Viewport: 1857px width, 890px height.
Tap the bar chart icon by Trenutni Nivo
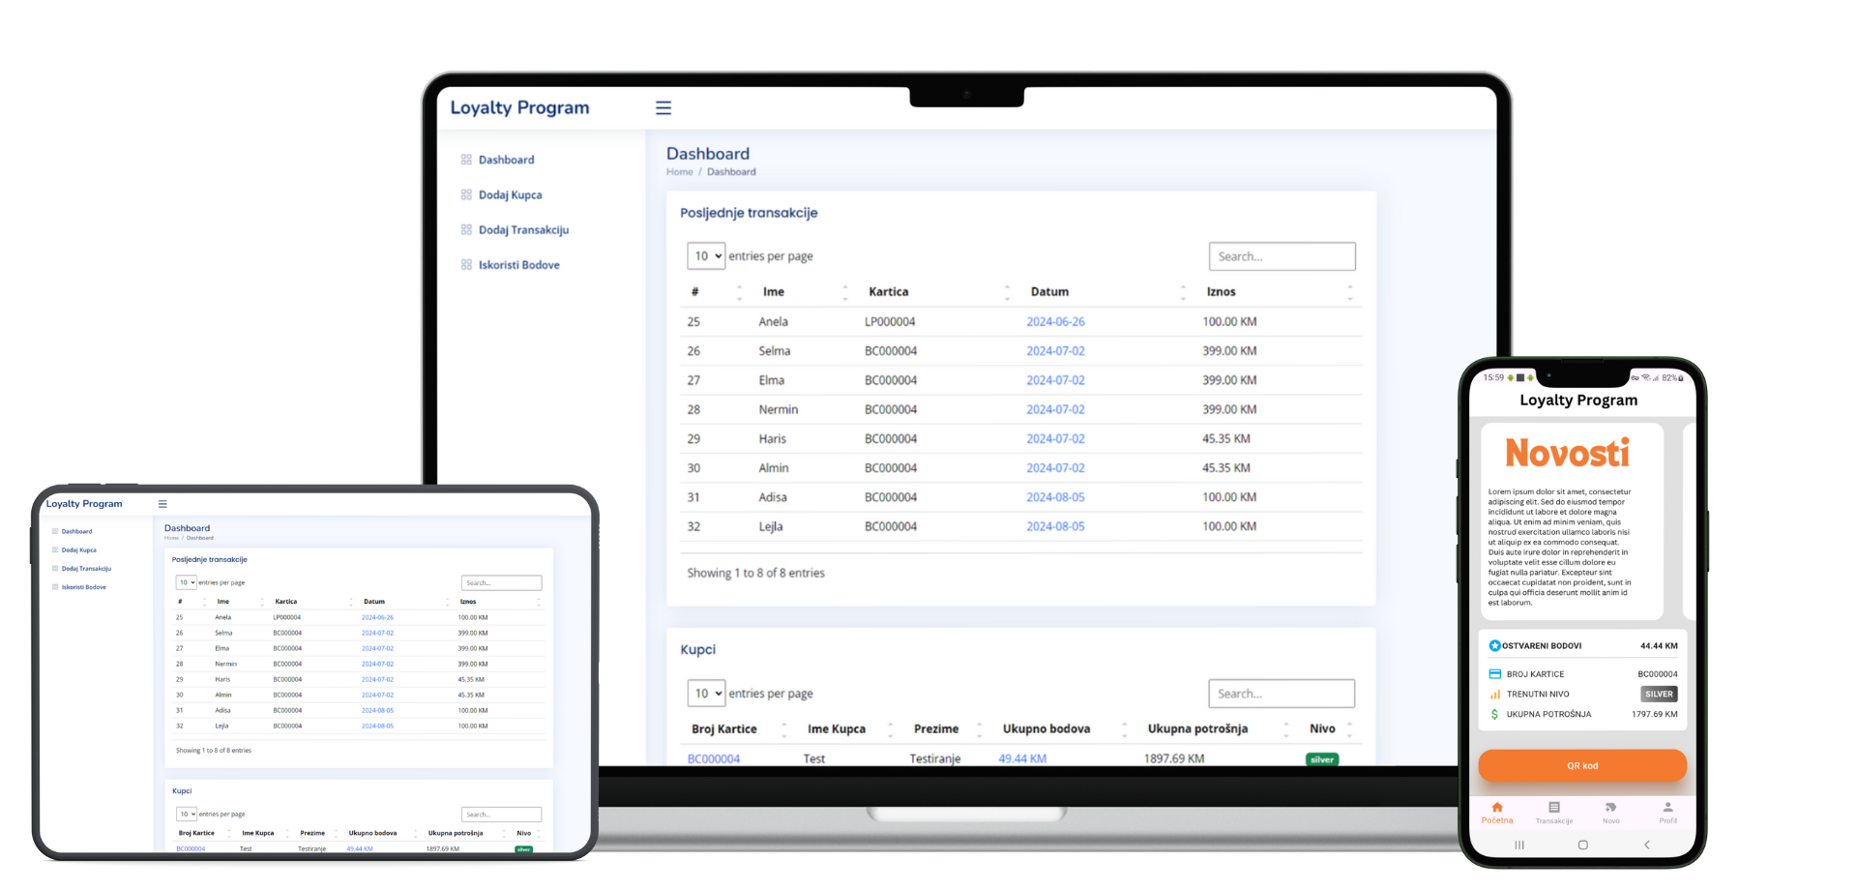click(x=1494, y=694)
